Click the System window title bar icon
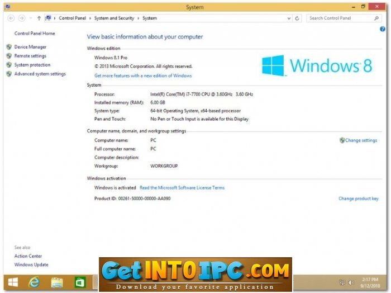 point(7,7)
